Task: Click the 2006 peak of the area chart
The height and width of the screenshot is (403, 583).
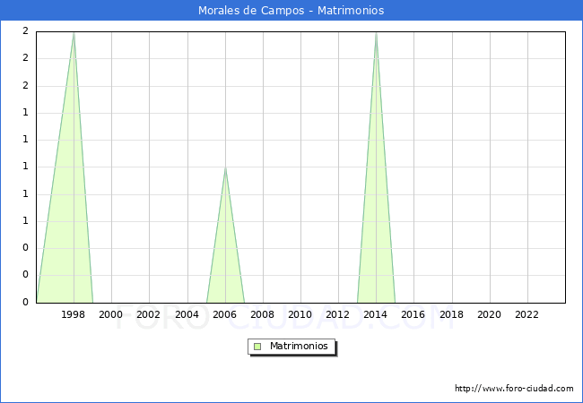Action: 225,168
